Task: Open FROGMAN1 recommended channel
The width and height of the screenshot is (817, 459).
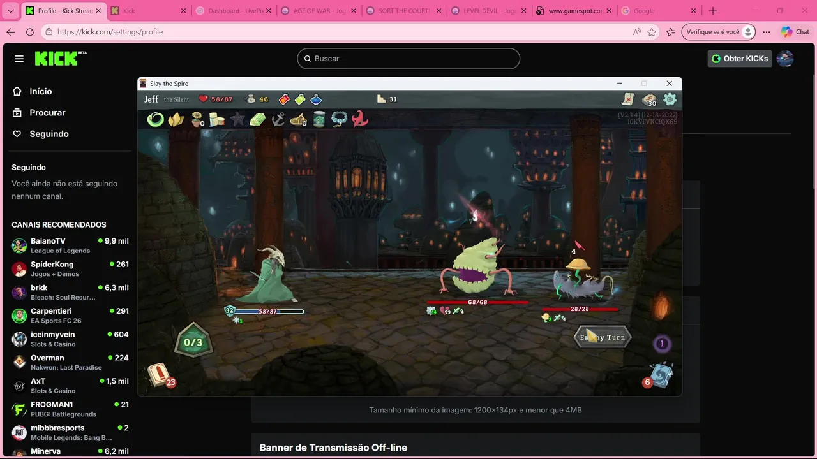Action: coord(70,409)
